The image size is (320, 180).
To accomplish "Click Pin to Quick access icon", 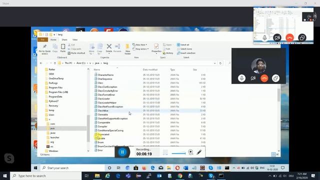I will coord(44,46).
